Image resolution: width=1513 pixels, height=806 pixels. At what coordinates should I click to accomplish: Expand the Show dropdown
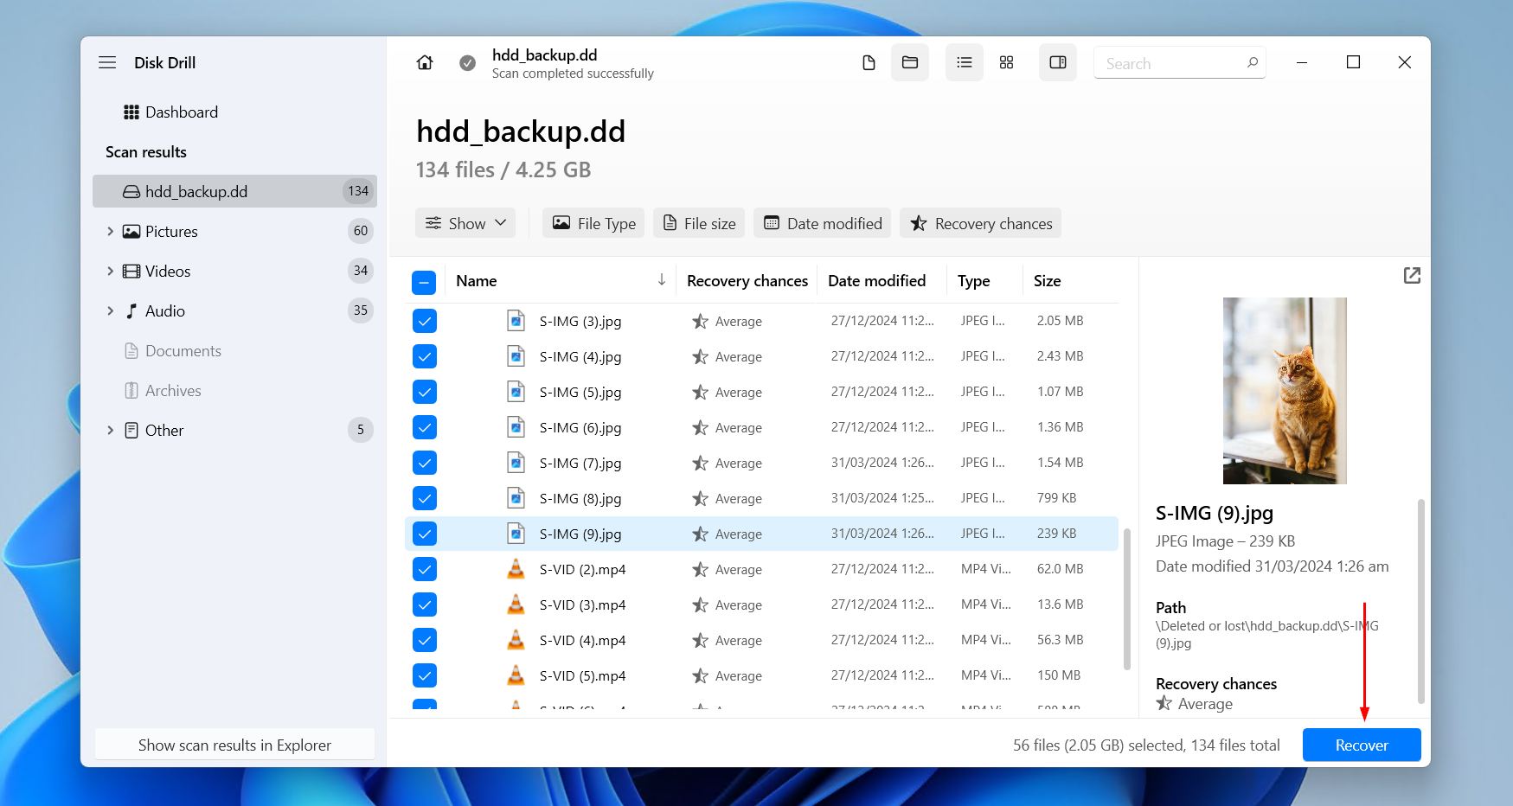(x=465, y=222)
